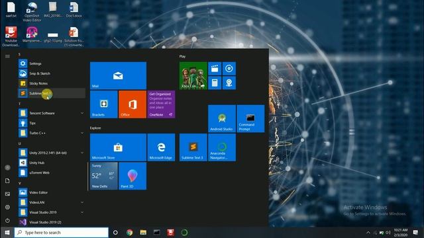This screenshot has height=238, width=424.
Task: Select the Youtube Downloader desktop shortcut
Action: coord(11,36)
